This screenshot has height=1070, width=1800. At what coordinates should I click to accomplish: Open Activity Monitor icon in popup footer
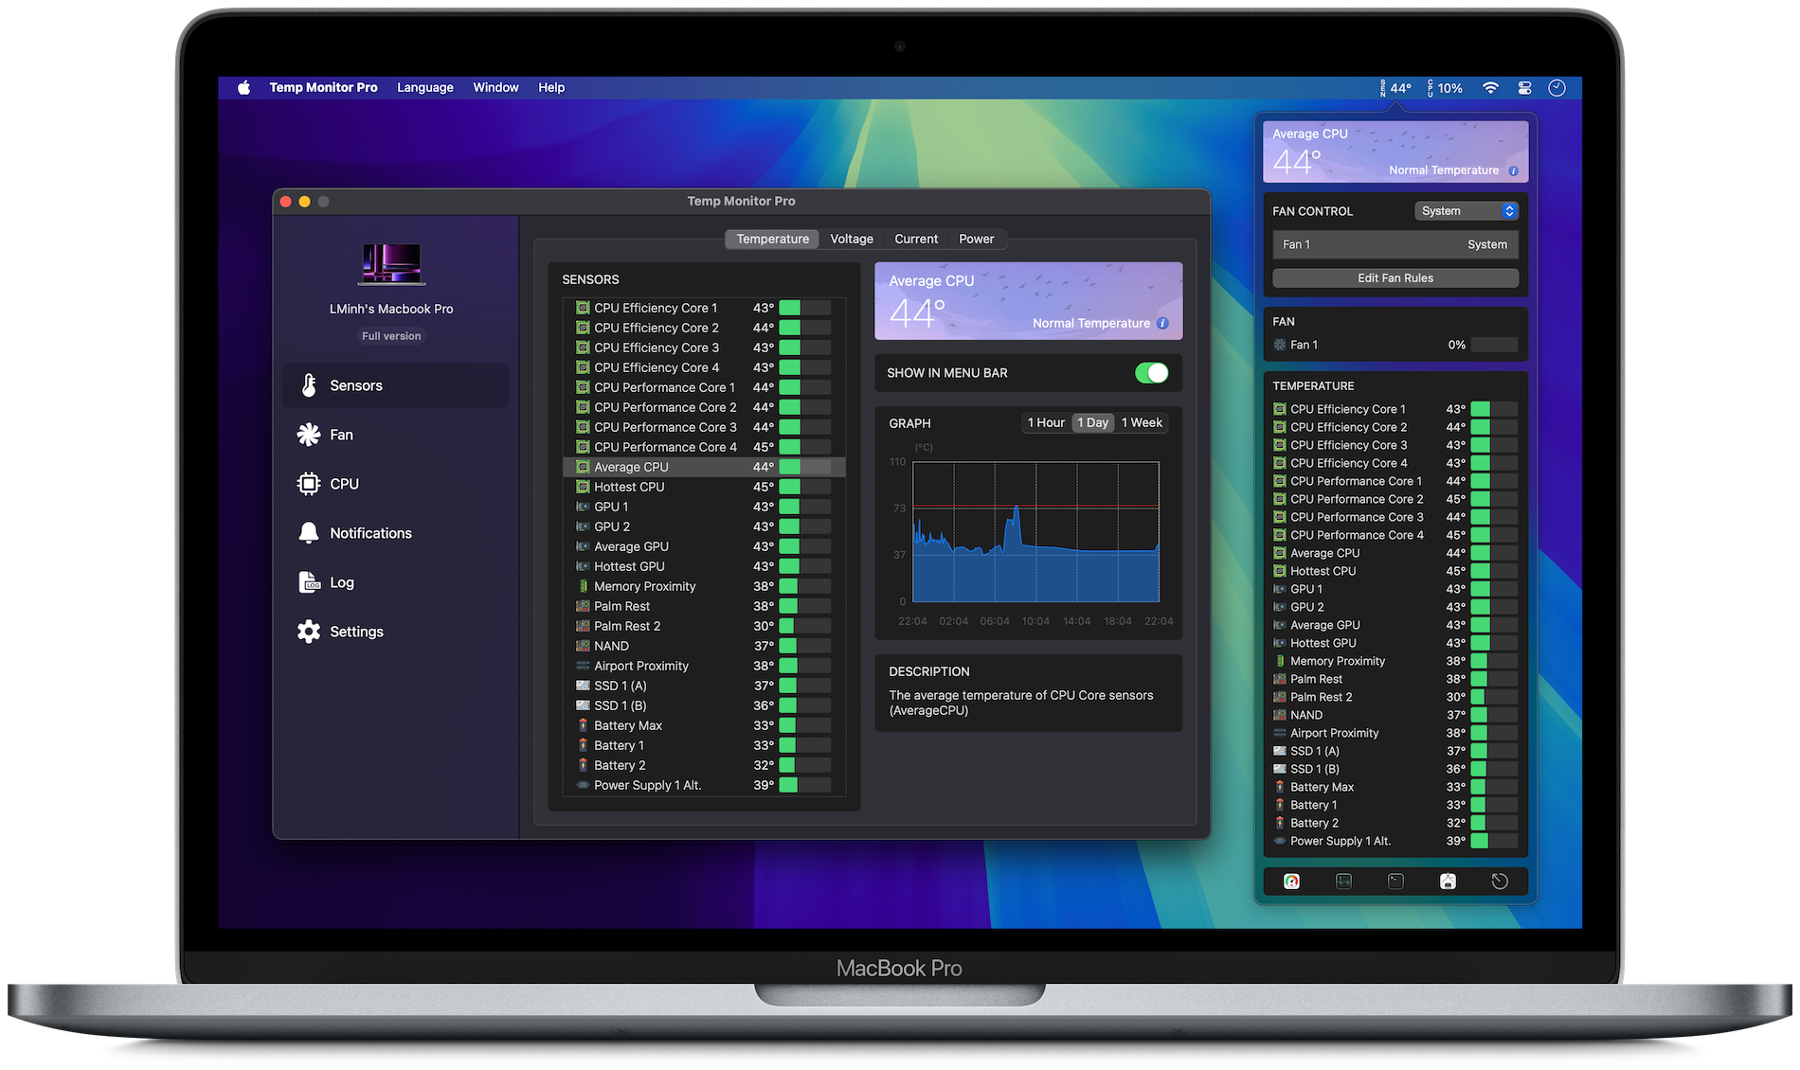tap(1343, 882)
